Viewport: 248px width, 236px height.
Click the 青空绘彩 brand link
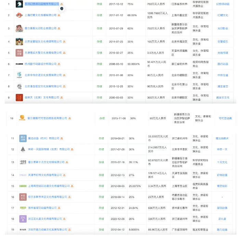pyautogui.click(x=222, y=186)
